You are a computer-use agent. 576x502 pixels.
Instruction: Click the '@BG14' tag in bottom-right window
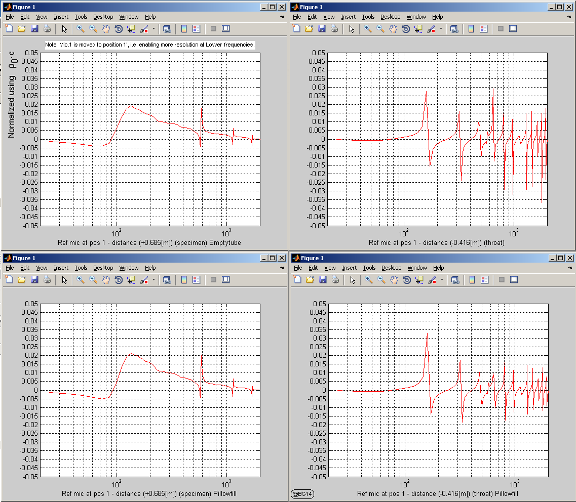(302, 494)
